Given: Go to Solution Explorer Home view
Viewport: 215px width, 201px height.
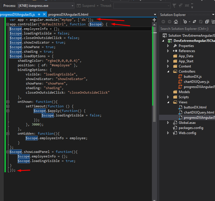Looking at the screenshot, I should [x=176, y=22].
